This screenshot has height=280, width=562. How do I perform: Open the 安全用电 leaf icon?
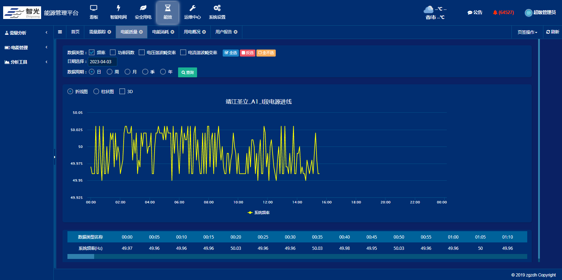click(x=143, y=8)
